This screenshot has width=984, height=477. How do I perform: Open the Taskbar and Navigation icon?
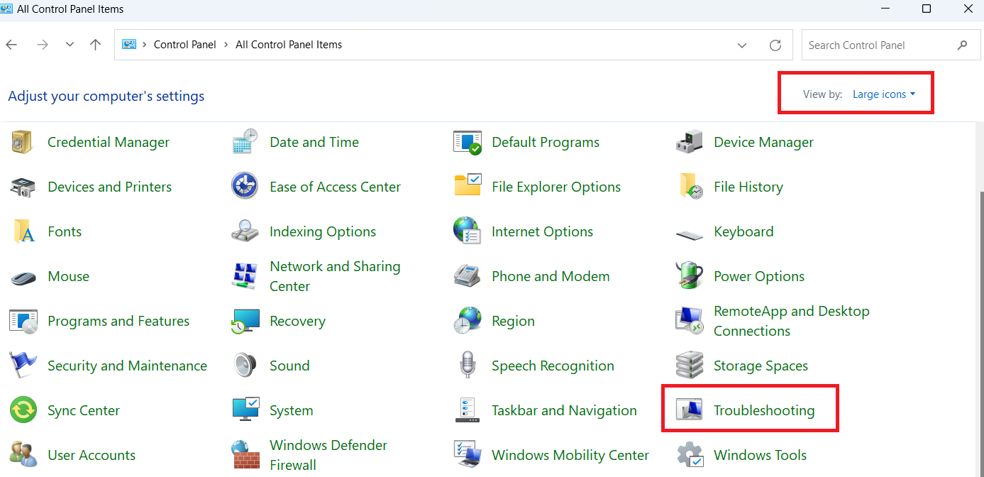coord(467,410)
